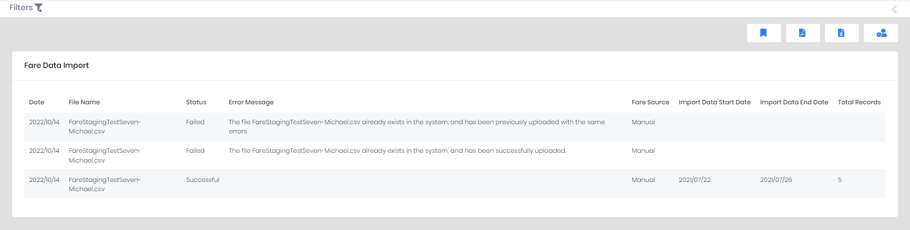Sort by Date column header
Image resolution: width=910 pixels, height=230 pixels.
click(x=36, y=102)
